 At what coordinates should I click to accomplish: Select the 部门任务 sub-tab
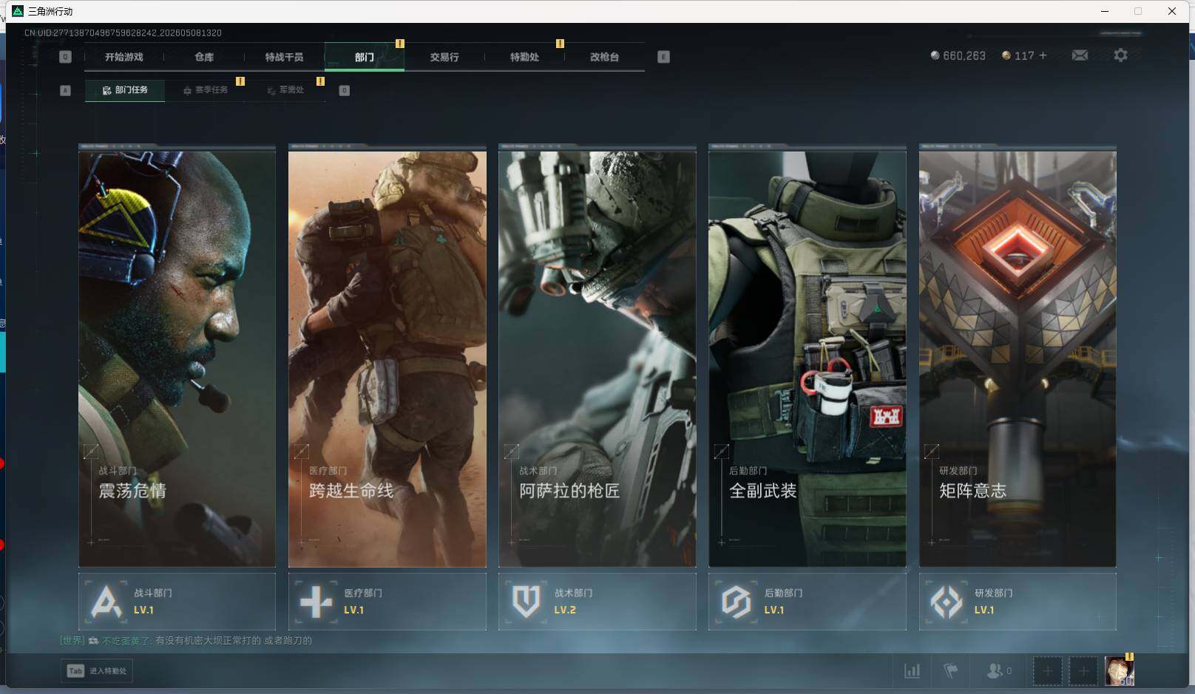point(125,90)
